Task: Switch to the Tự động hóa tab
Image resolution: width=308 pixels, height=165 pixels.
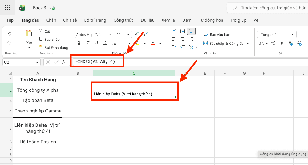Action: [x=211, y=20]
